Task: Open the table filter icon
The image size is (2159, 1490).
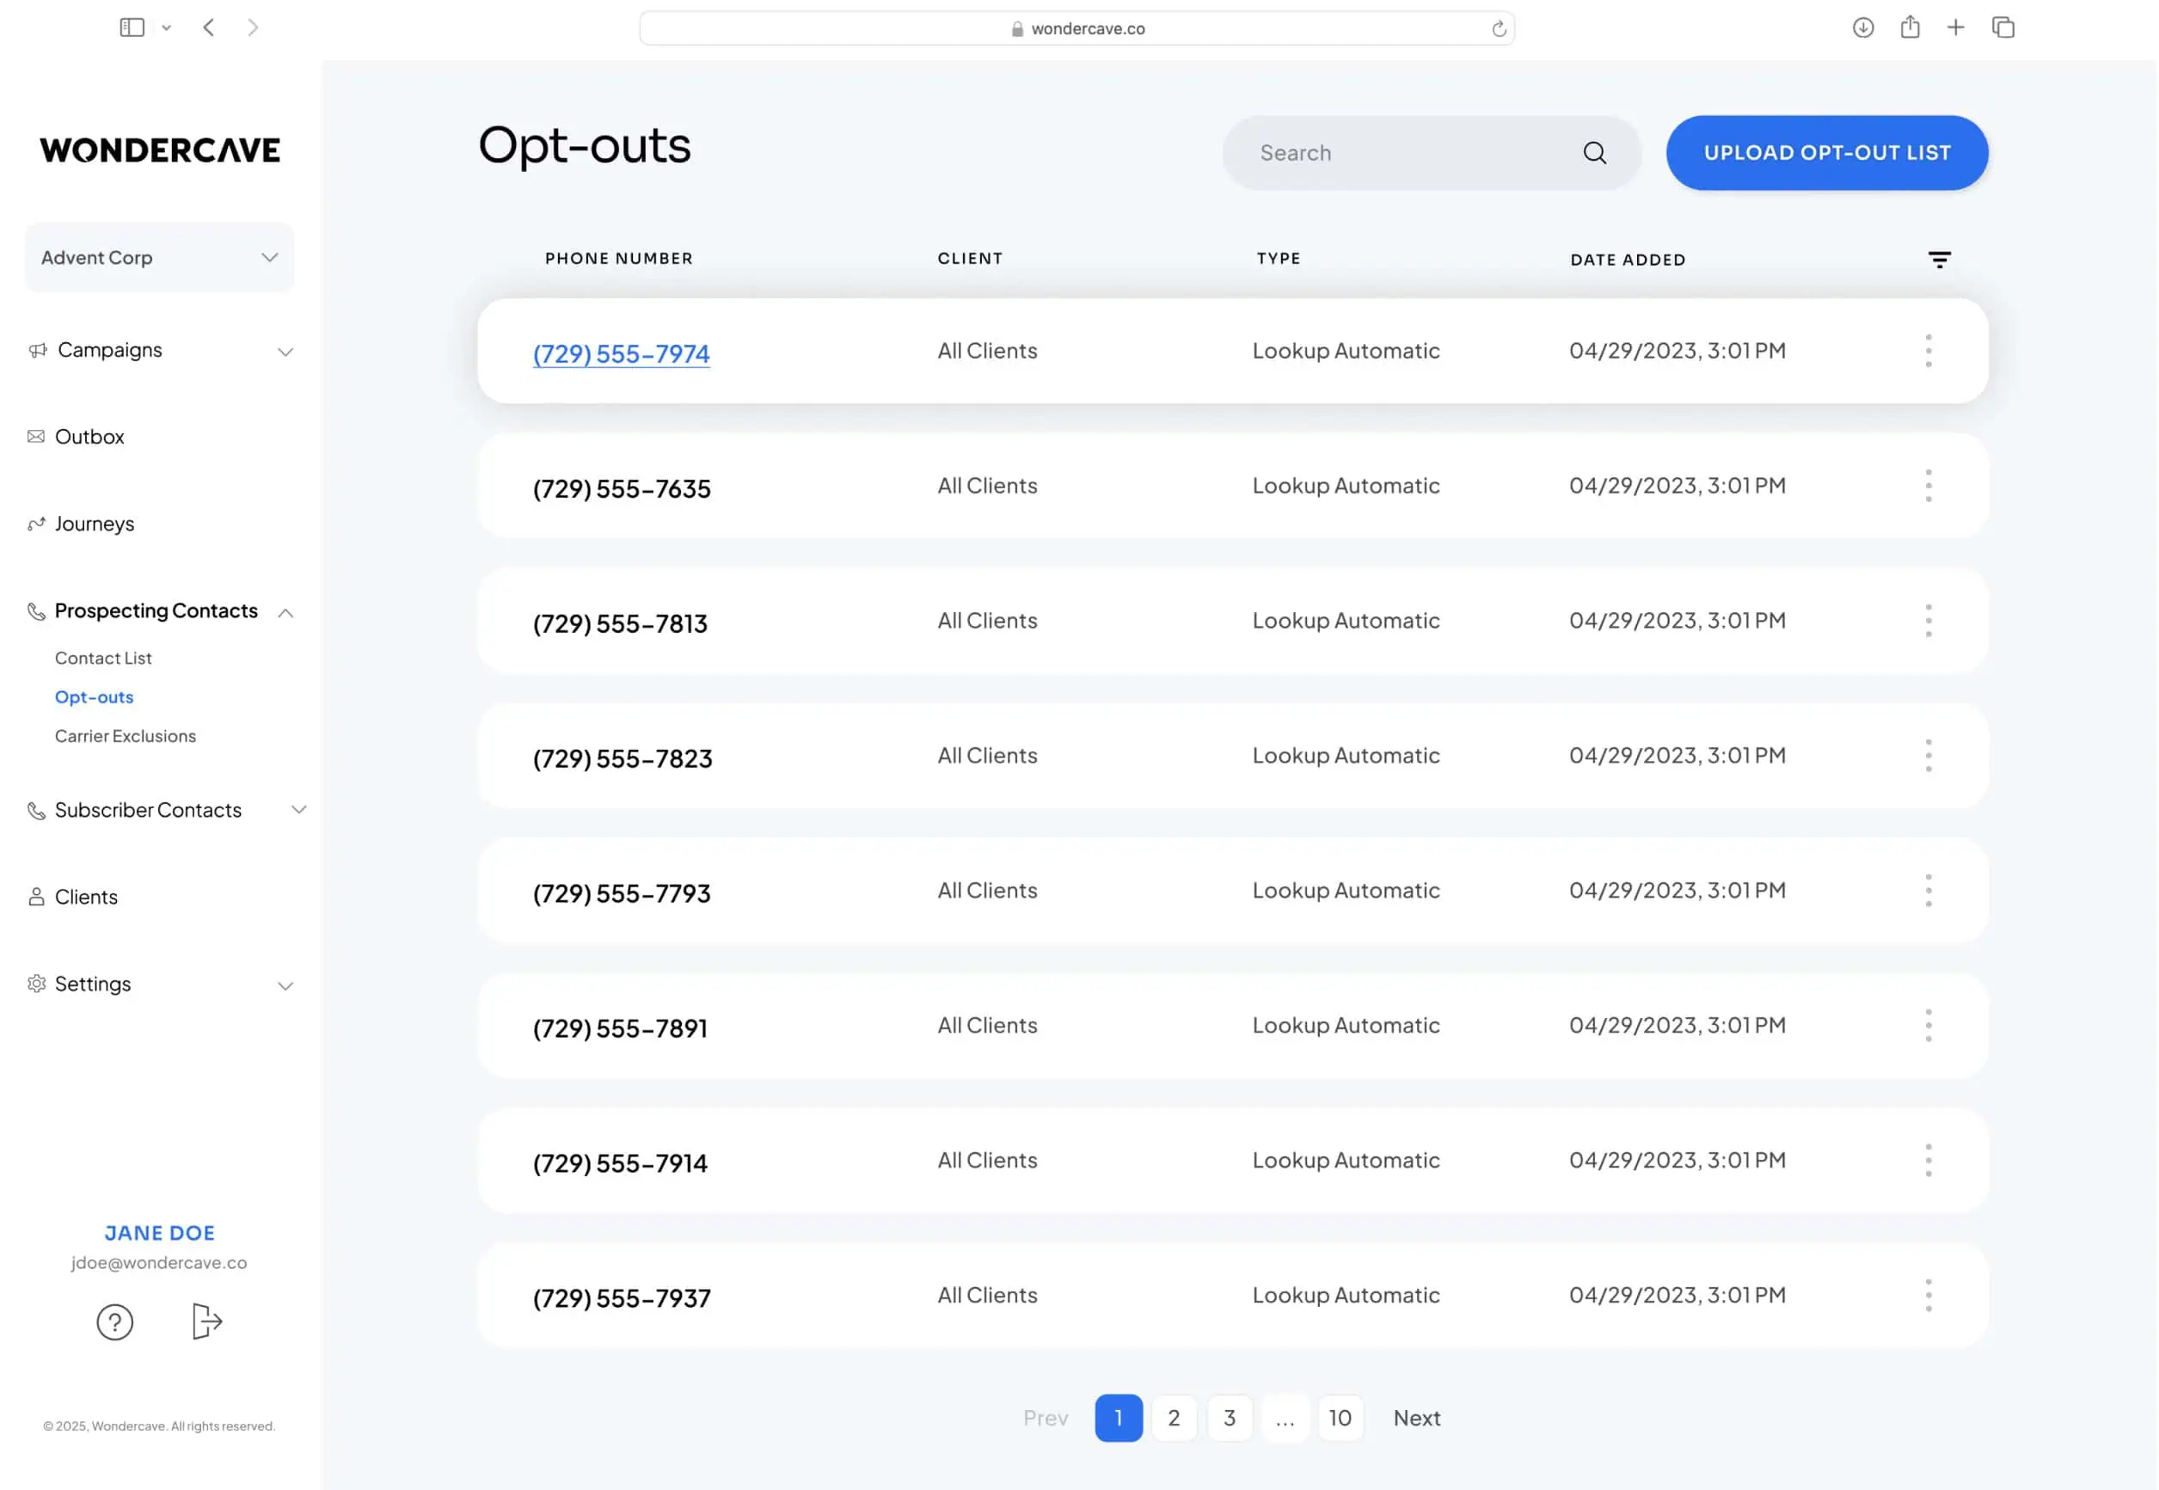Action: [x=1939, y=260]
